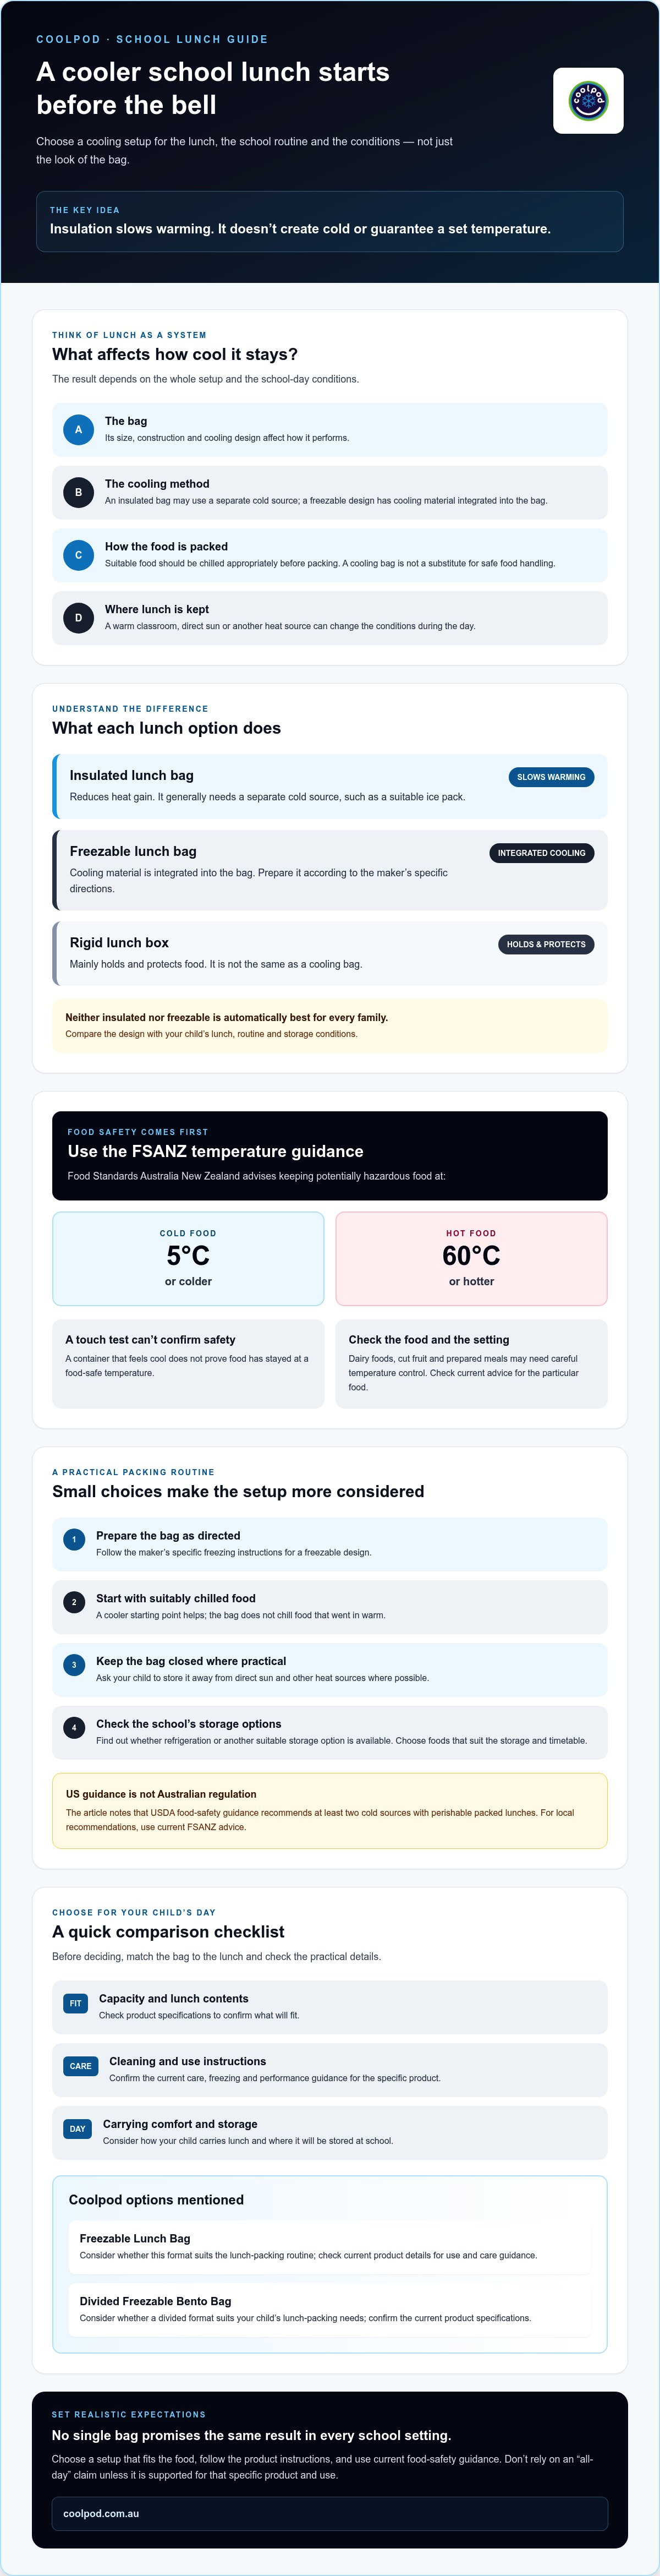Click step 1 Prepare the bag icon
The image size is (660, 2576).
pyautogui.click(x=74, y=1539)
